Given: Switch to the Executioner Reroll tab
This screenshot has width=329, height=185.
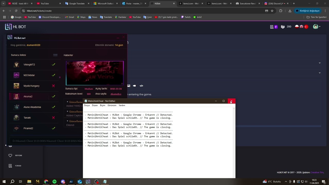Looking at the screenshot, I should 248,4.
